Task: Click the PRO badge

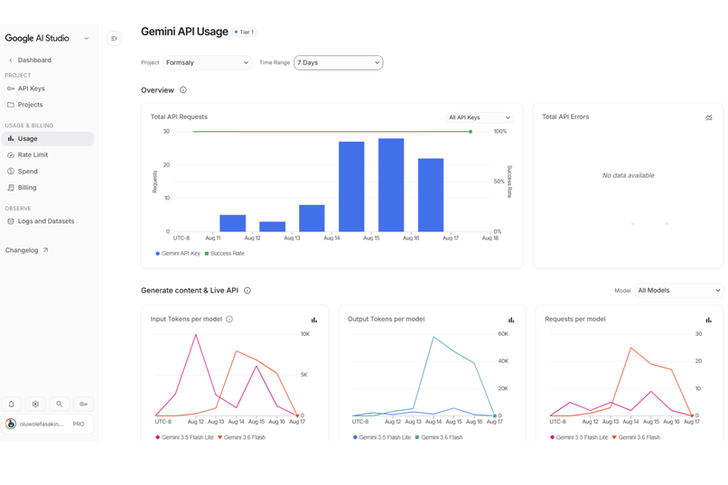Action: (79, 424)
